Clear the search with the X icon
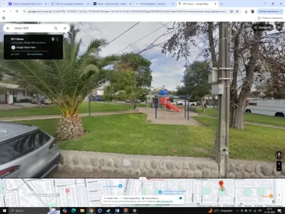285x214 pixels. [x=65, y=28]
